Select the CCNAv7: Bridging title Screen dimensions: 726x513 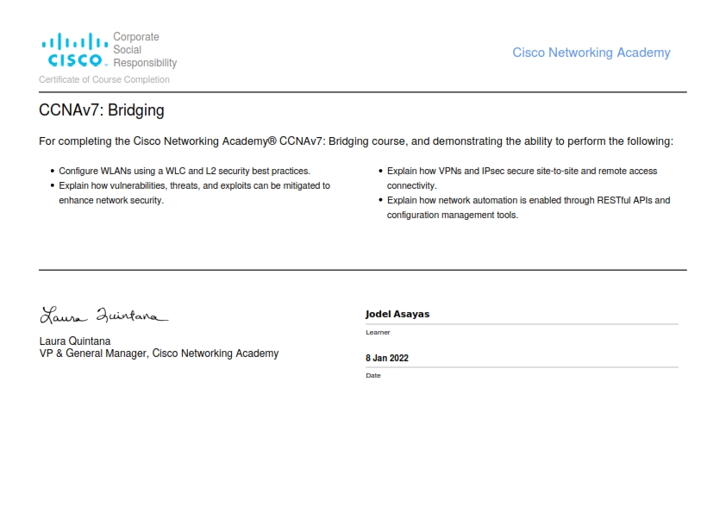tap(102, 110)
